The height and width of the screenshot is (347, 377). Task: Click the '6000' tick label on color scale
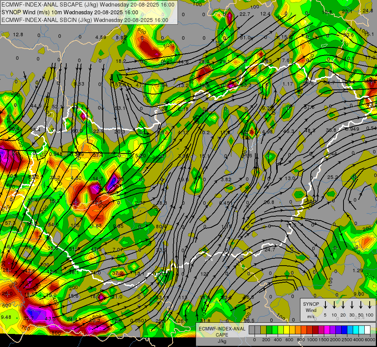[x=370, y=340]
